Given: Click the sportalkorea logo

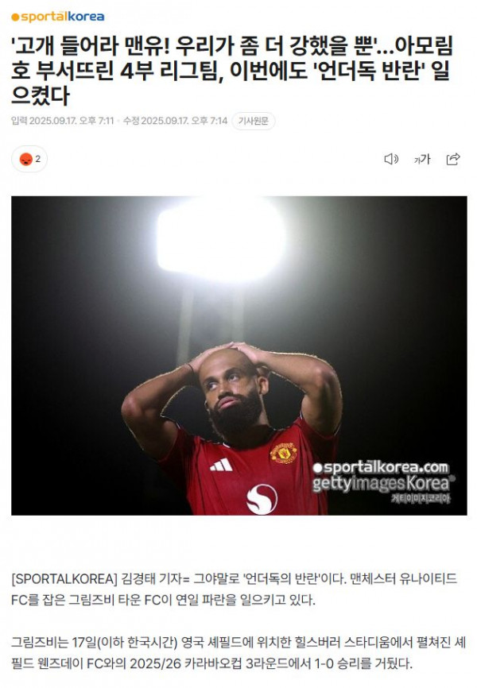Looking at the screenshot, I should click(x=57, y=17).
